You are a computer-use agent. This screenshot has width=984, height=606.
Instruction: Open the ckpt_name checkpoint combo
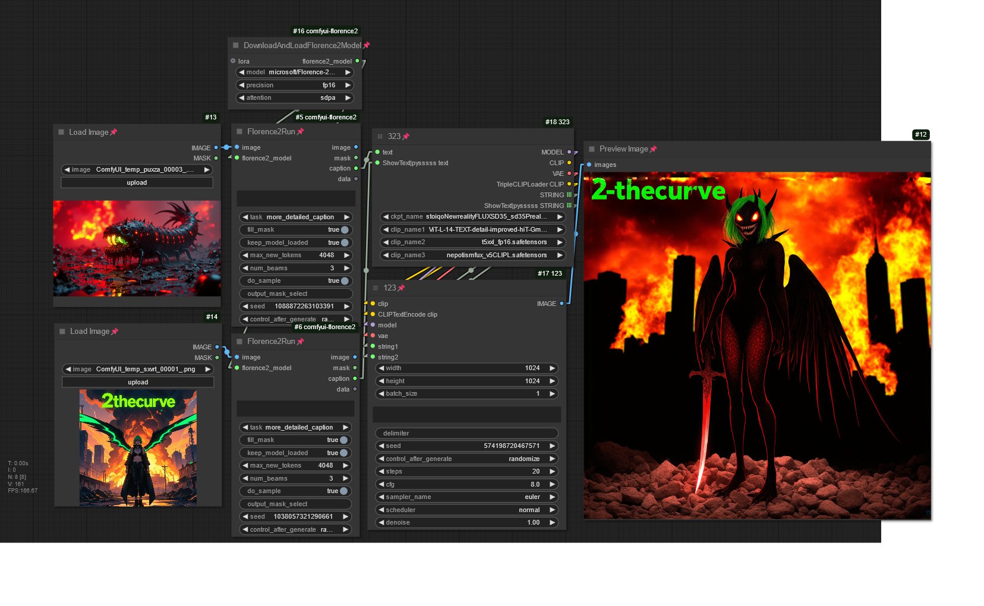click(x=472, y=216)
